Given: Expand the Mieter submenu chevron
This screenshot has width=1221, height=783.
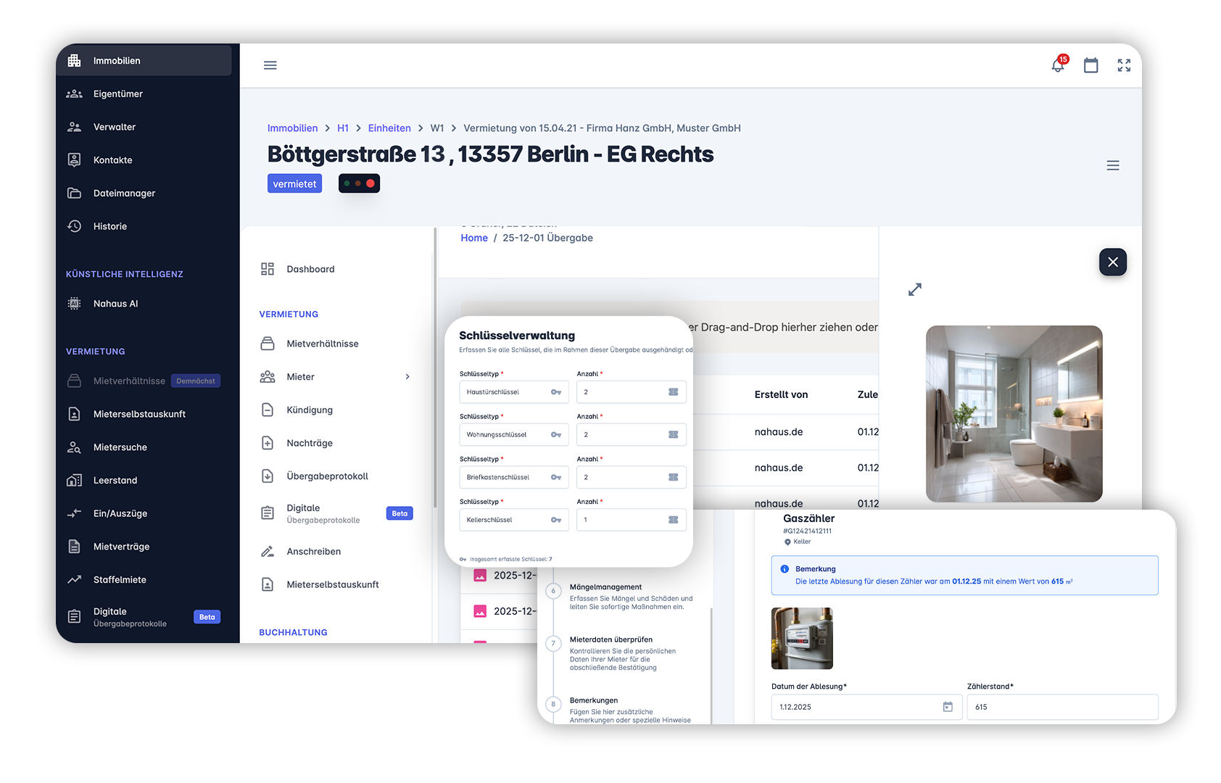Looking at the screenshot, I should click(407, 377).
